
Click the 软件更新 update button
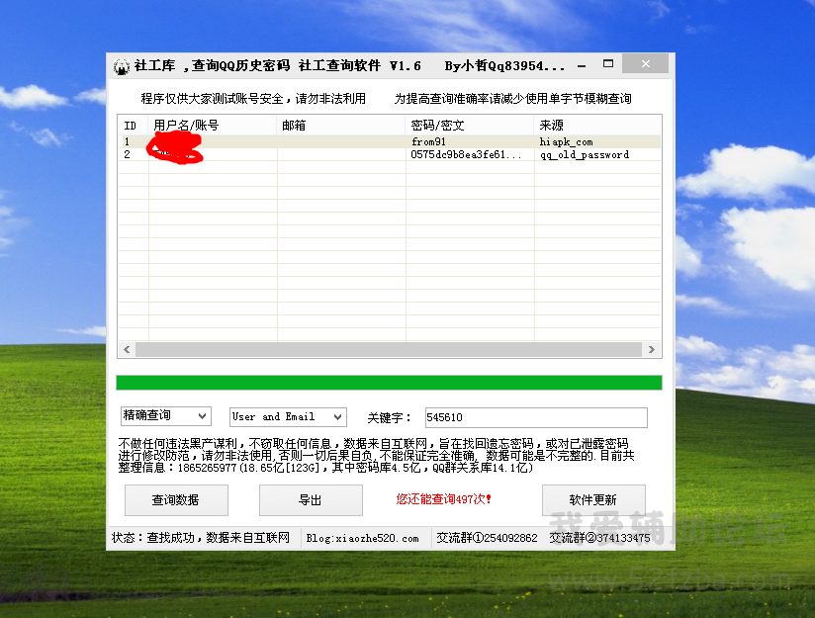tap(593, 500)
